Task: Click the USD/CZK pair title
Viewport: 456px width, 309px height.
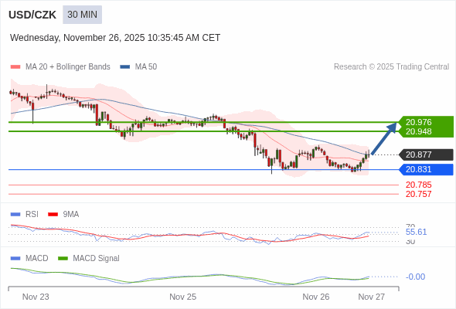Action: [x=32, y=15]
